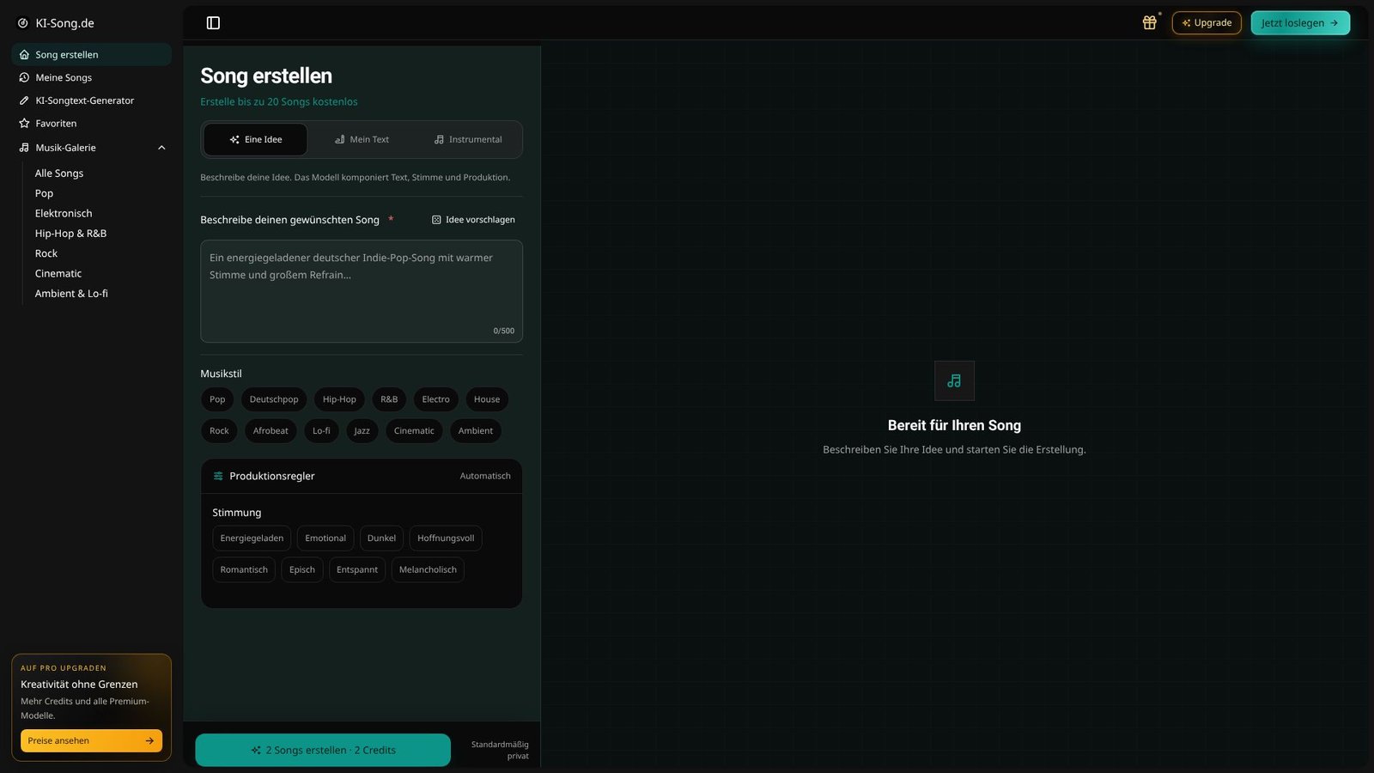The height and width of the screenshot is (773, 1374).
Task: Click Idee vorschlagen button
Action: [x=473, y=220]
